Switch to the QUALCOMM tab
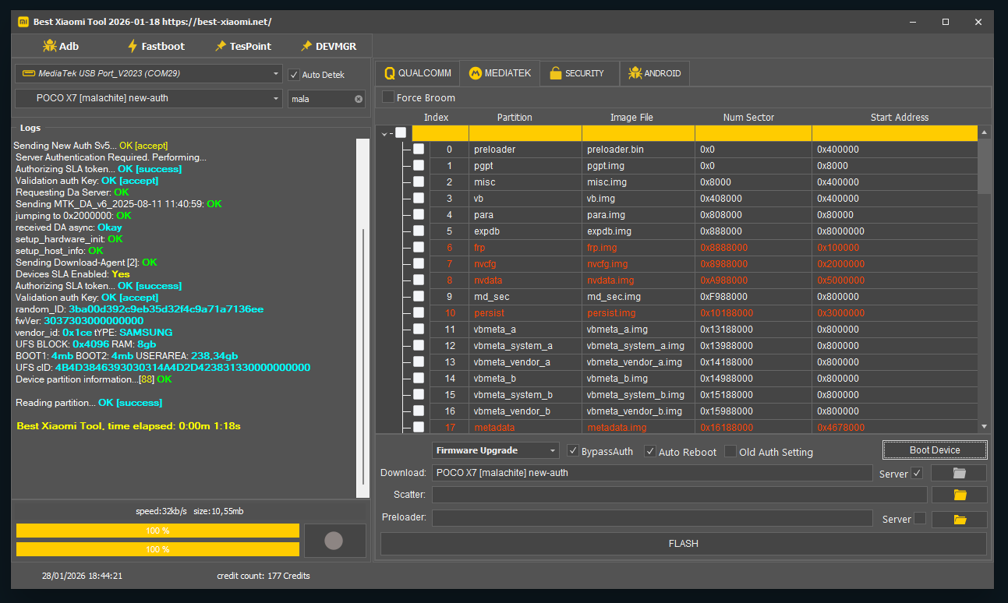The width and height of the screenshot is (1008, 603). pos(418,73)
